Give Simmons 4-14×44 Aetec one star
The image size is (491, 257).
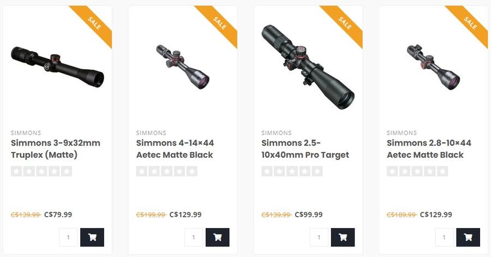point(142,172)
